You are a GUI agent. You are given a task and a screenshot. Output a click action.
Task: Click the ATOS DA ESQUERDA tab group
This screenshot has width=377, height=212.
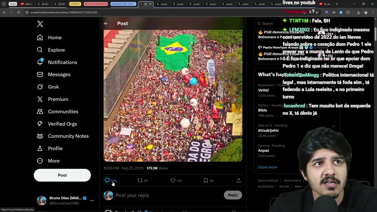(96, 4)
